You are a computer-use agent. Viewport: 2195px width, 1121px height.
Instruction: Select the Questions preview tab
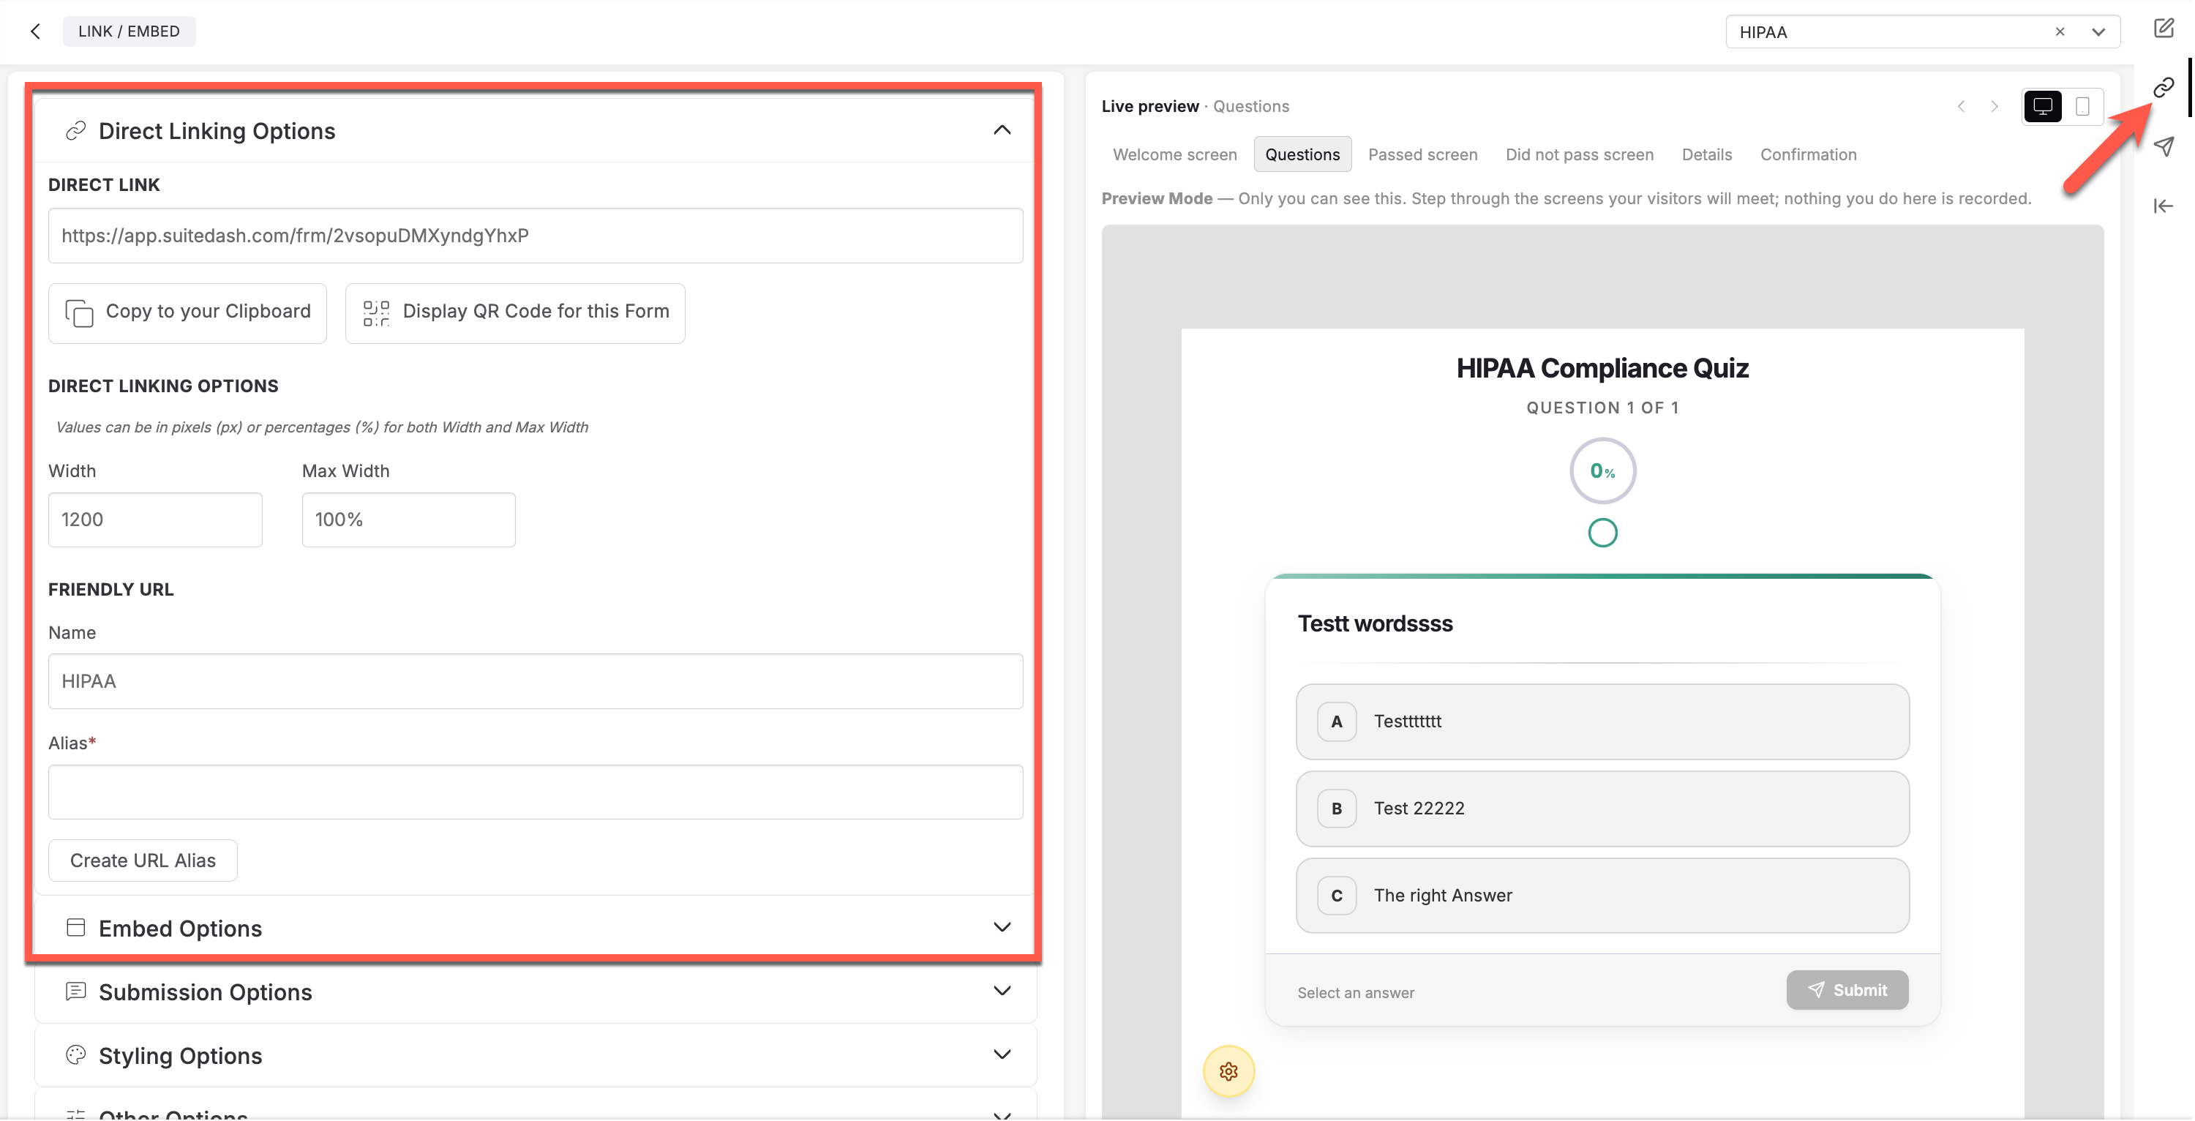(x=1302, y=154)
